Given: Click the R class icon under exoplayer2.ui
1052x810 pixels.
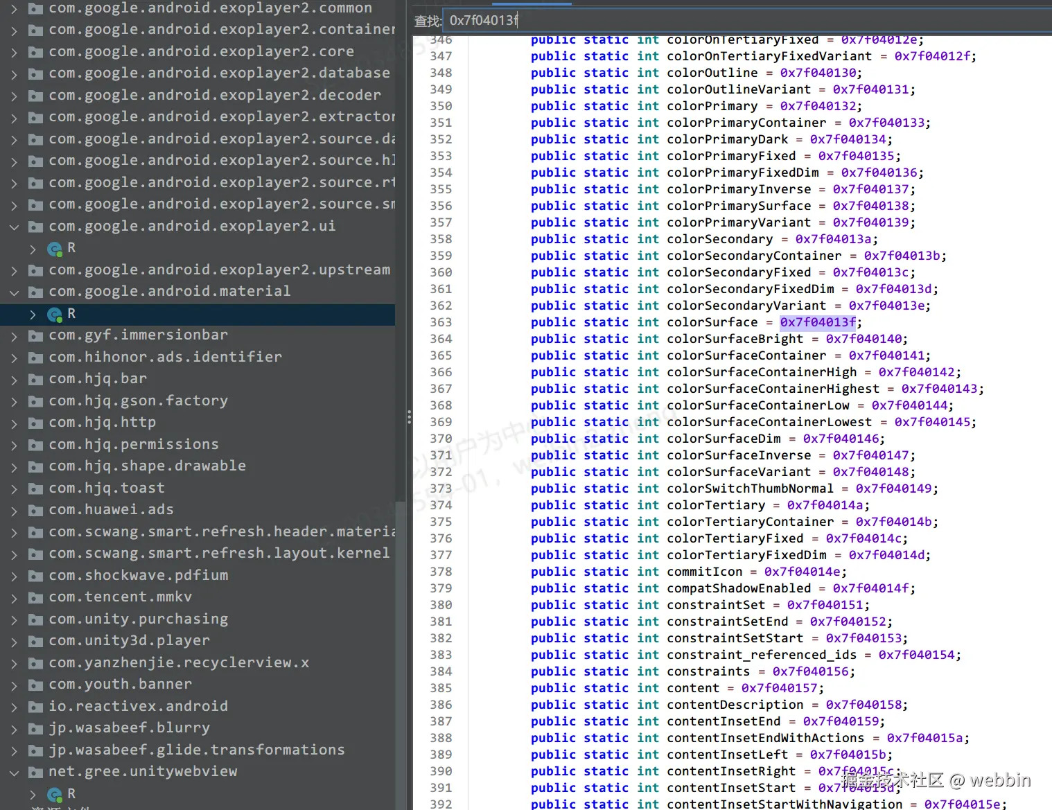Looking at the screenshot, I should [x=55, y=249].
